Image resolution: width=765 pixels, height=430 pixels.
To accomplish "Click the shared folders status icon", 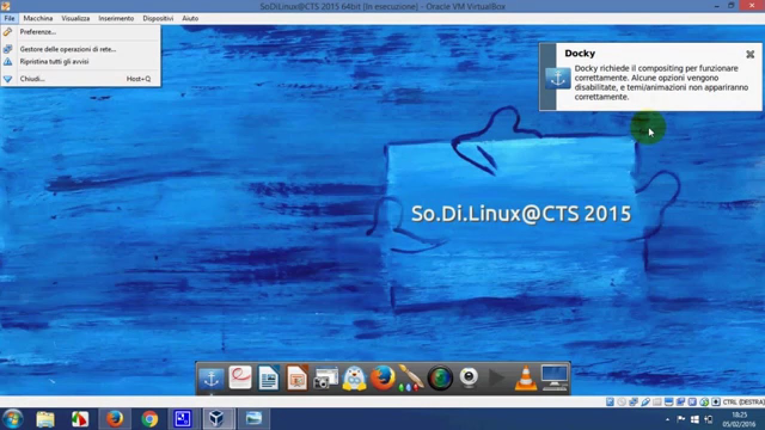I will pos(657,402).
